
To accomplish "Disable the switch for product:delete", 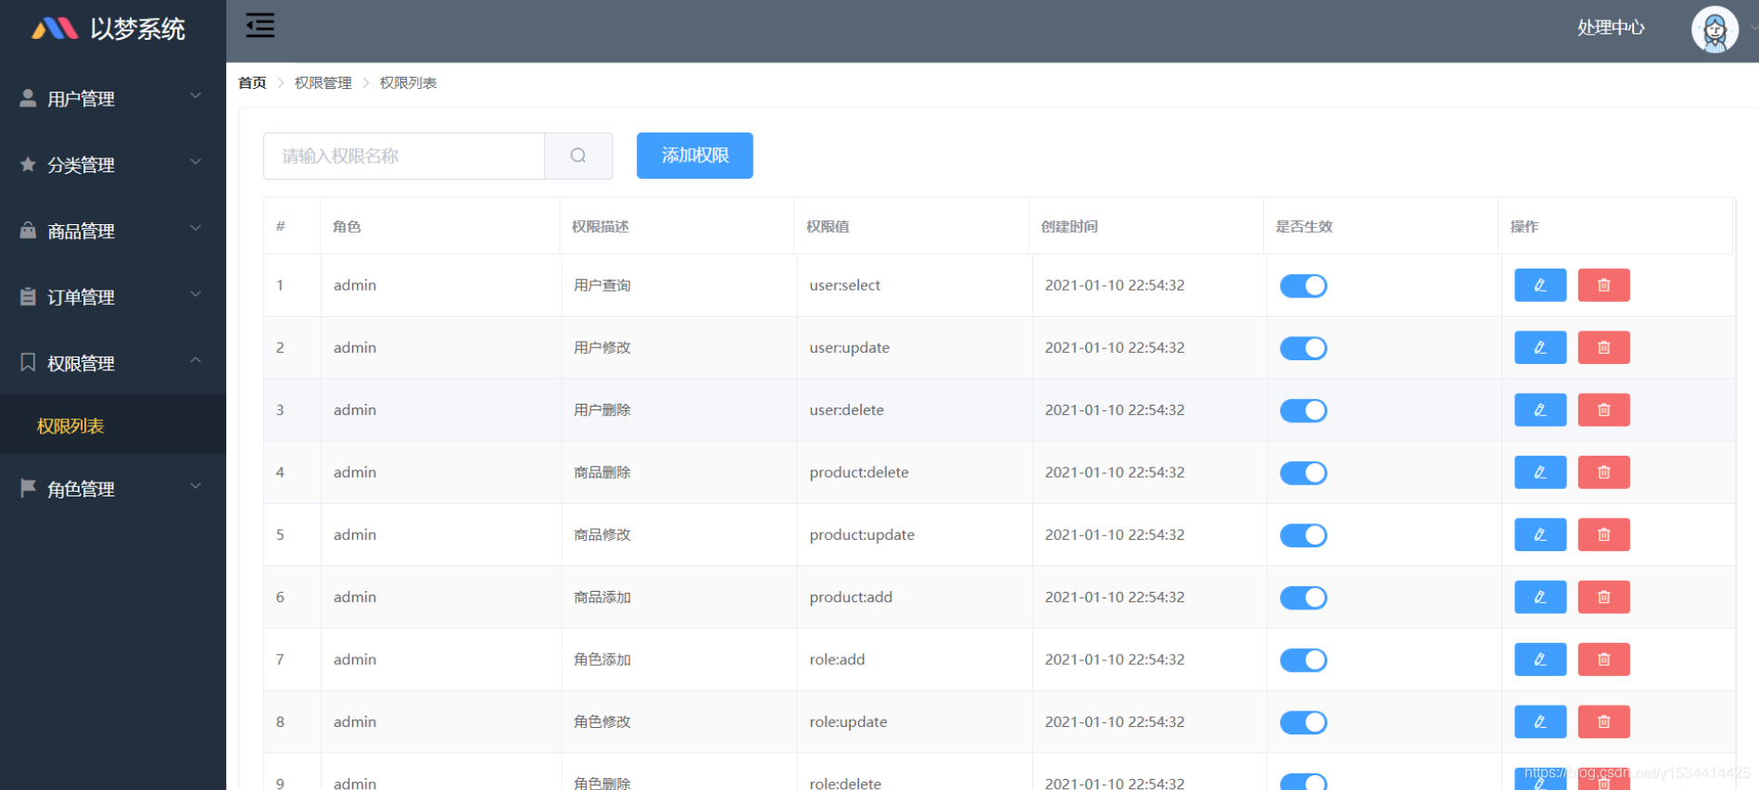I will coord(1303,473).
